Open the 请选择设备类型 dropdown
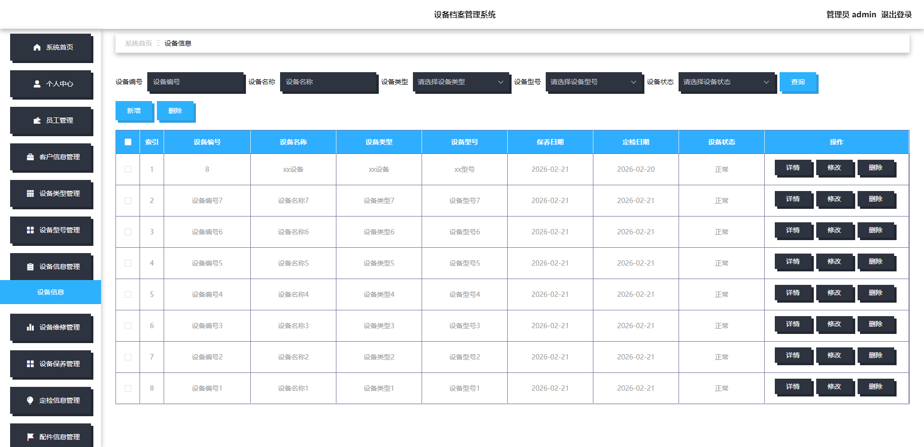The height and width of the screenshot is (447, 924). pyautogui.click(x=461, y=82)
